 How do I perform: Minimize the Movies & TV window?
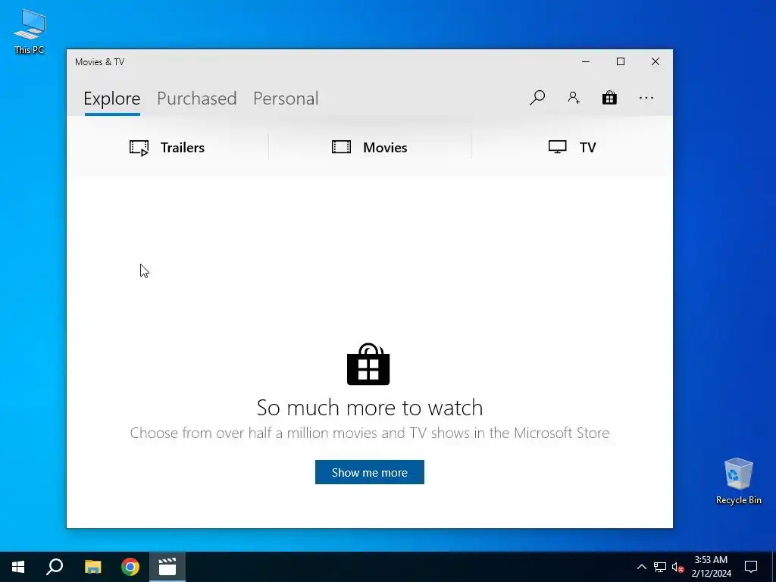pyautogui.click(x=586, y=61)
